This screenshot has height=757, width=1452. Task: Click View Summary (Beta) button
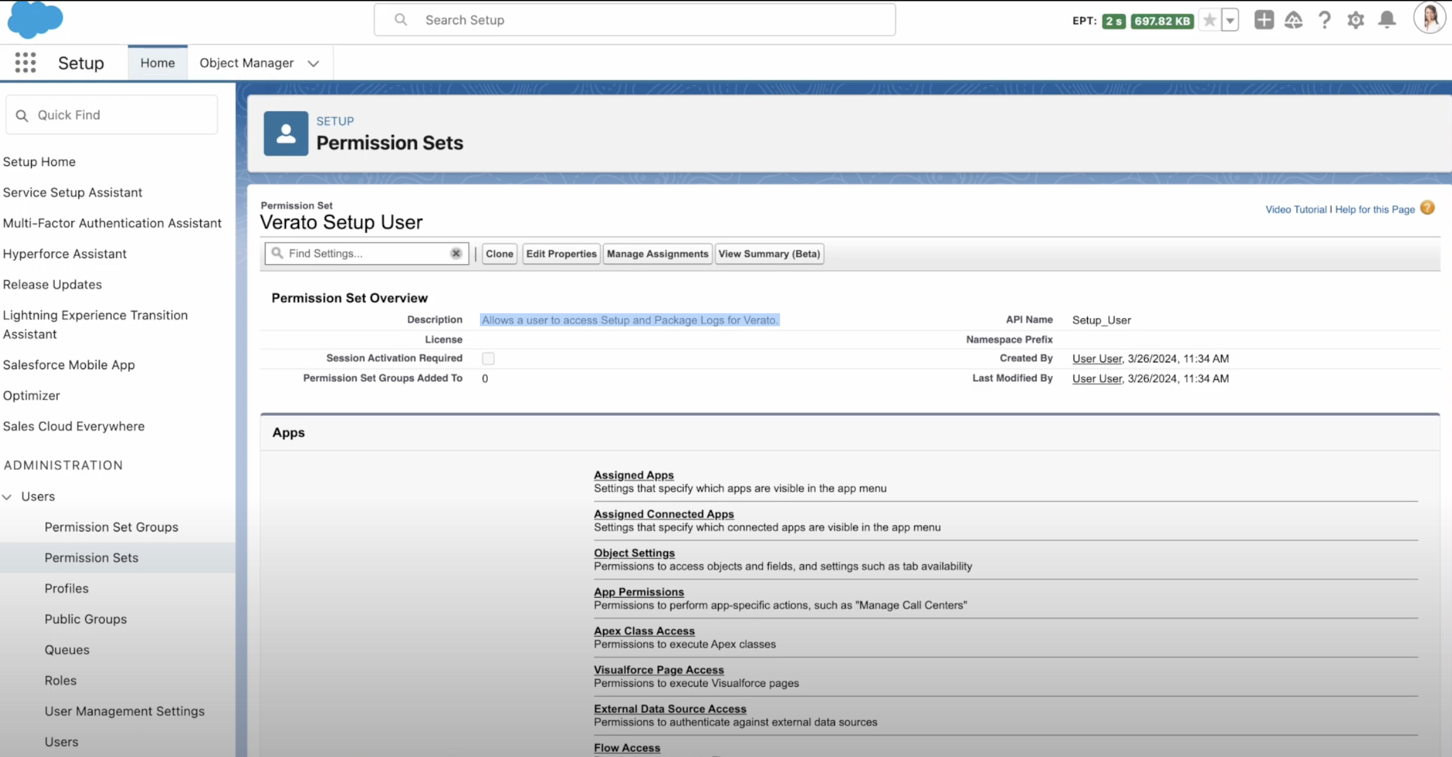pos(770,254)
